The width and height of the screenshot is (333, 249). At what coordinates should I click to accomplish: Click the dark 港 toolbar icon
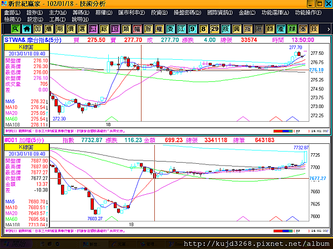pos(259,29)
